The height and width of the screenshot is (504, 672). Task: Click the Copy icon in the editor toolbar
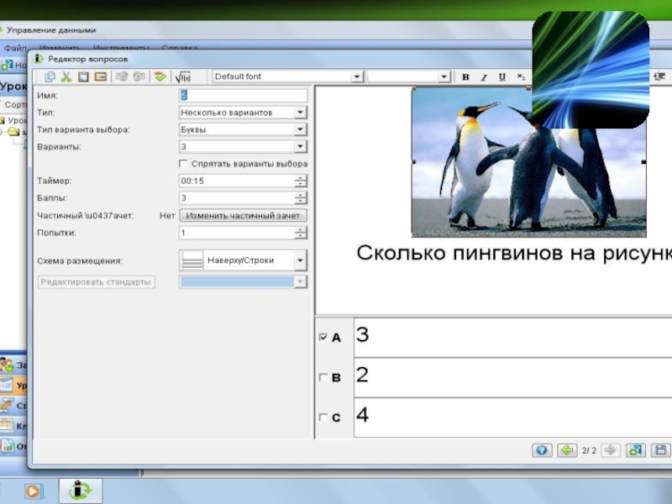pos(50,76)
